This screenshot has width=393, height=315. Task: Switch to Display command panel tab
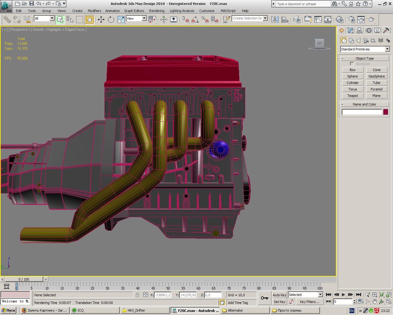(x=377, y=30)
